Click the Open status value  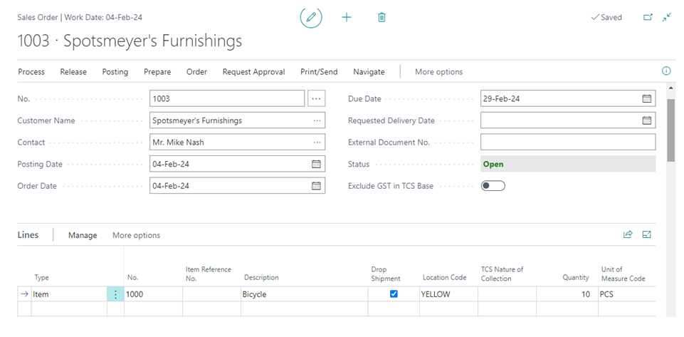tap(568, 164)
